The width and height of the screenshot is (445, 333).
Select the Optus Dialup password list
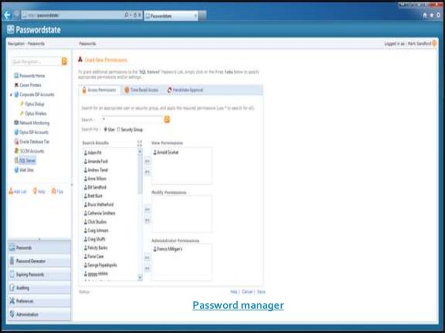32,104
